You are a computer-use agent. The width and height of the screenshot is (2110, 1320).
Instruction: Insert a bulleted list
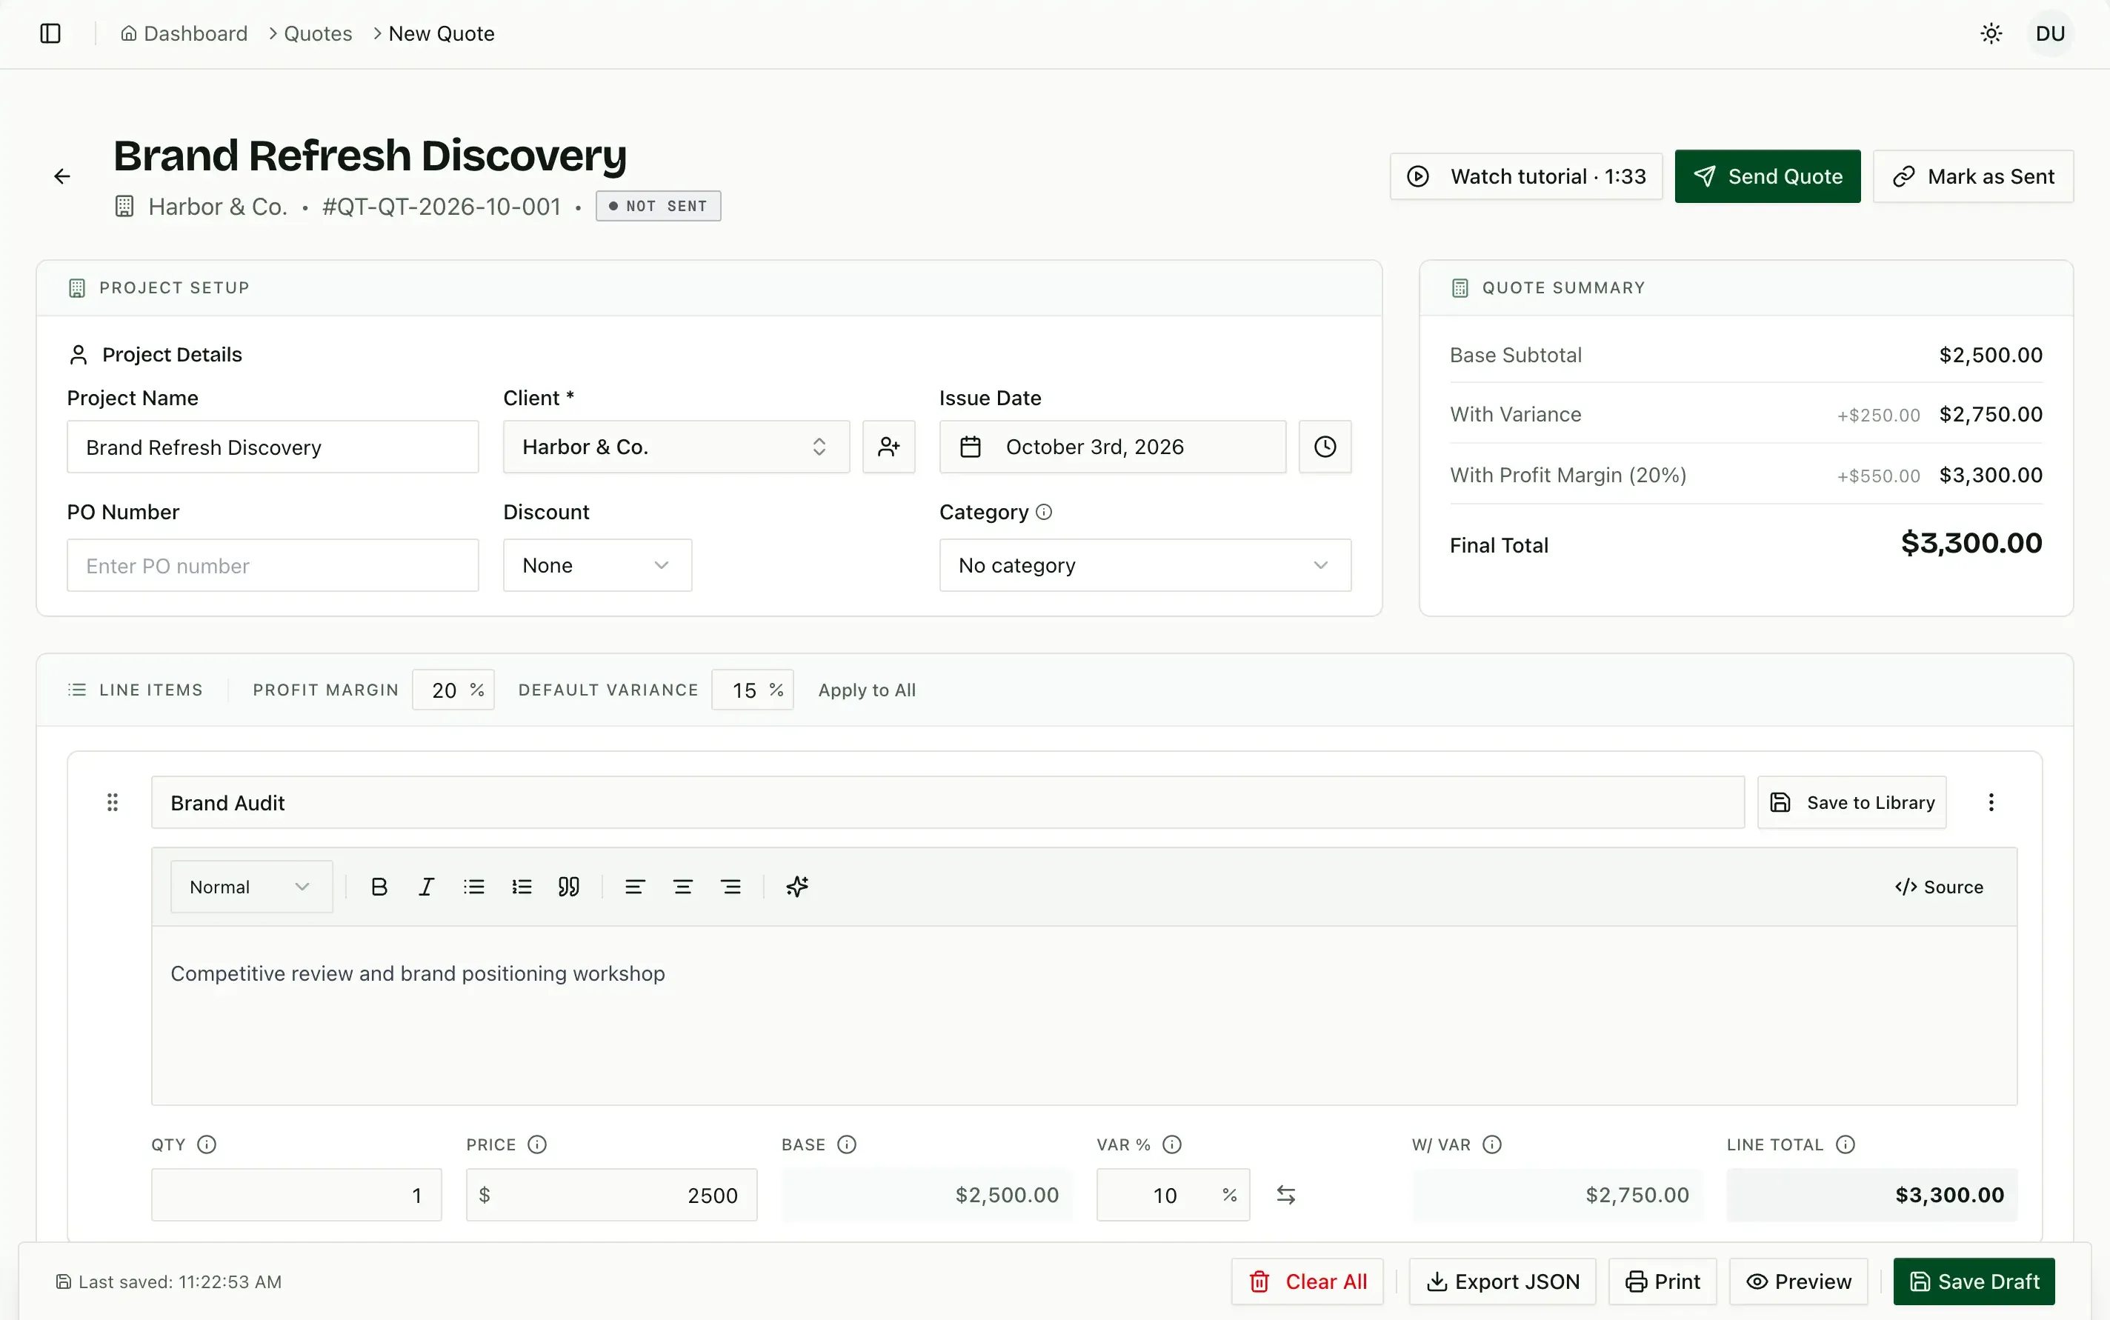pos(474,887)
